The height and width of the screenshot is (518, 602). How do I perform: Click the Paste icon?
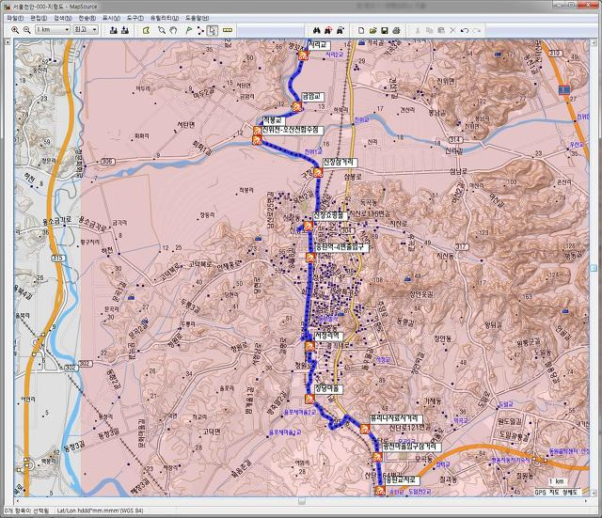[x=441, y=30]
